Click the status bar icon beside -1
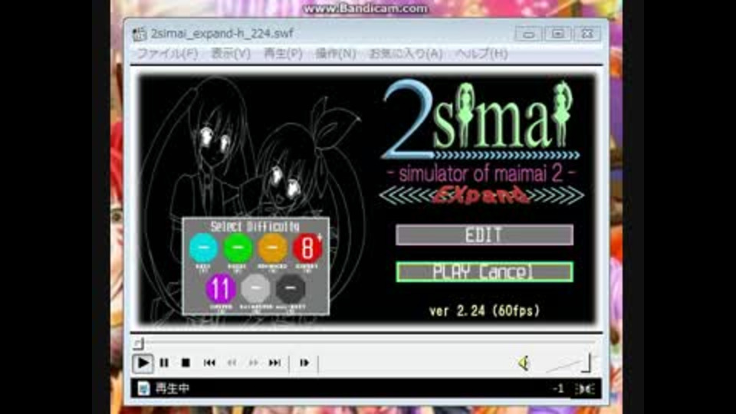This screenshot has width=736, height=414. pos(584,389)
